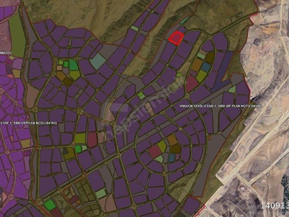Select the red-outlined highlighted parcel
Viewport: 289px width, 217px height.
tap(176, 38)
